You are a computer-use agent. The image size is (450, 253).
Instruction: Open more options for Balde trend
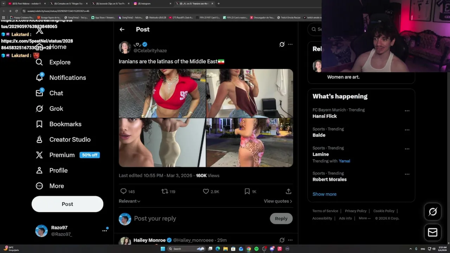click(407, 130)
